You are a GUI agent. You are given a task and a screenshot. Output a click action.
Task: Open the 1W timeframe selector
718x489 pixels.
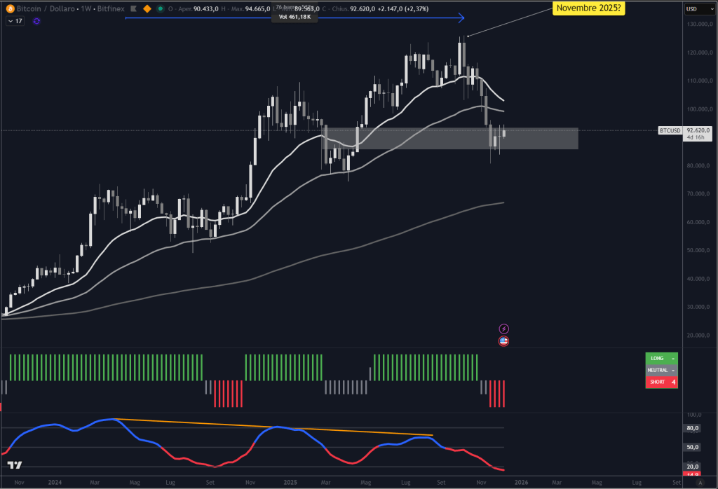coord(86,8)
